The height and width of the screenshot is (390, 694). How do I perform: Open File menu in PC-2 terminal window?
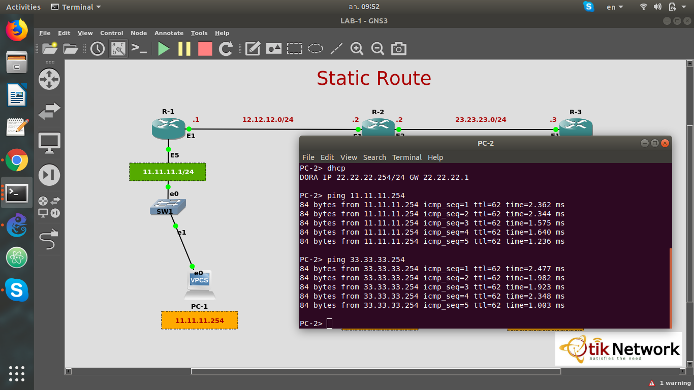point(308,157)
